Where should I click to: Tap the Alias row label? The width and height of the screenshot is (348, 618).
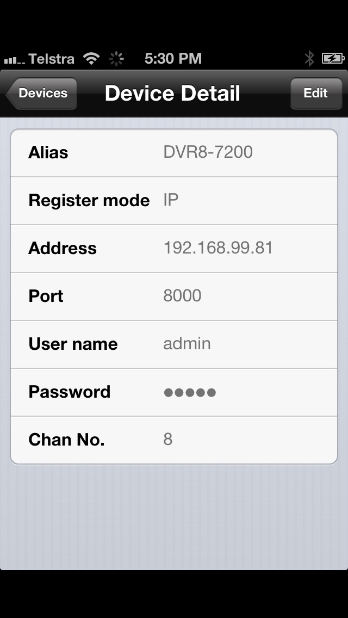click(x=48, y=152)
